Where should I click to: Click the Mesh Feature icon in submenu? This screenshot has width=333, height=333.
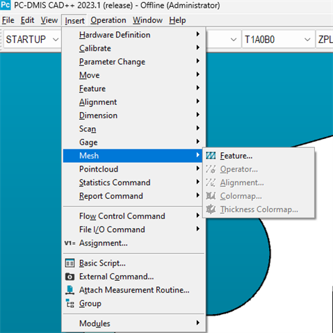pos(211,156)
